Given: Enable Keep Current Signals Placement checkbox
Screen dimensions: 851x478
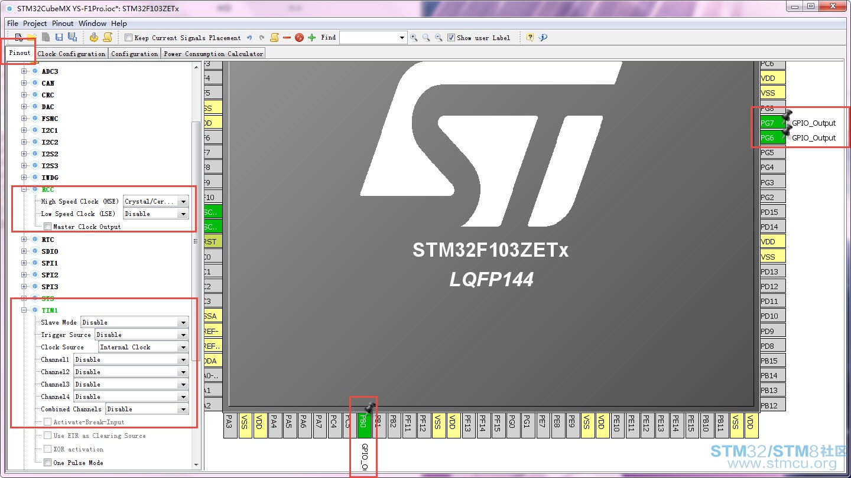Looking at the screenshot, I should [x=128, y=38].
